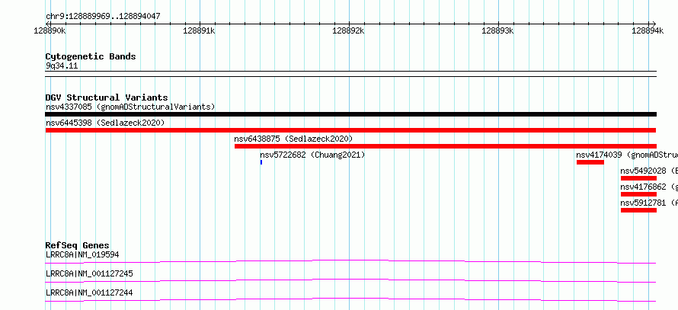The width and height of the screenshot is (678, 310).
Task: Select the red bar under nsv5492028
Action: [638, 178]
